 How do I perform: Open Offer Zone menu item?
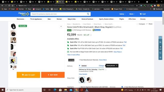point(132,19)
